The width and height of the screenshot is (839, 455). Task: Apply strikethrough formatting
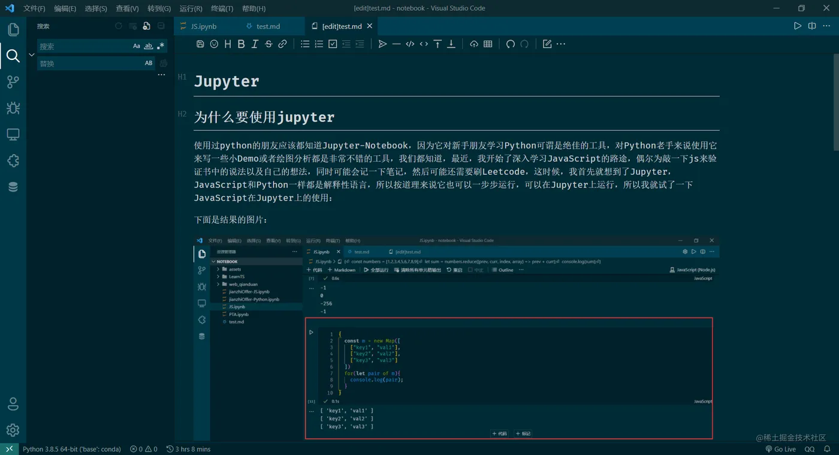point(268,44)
